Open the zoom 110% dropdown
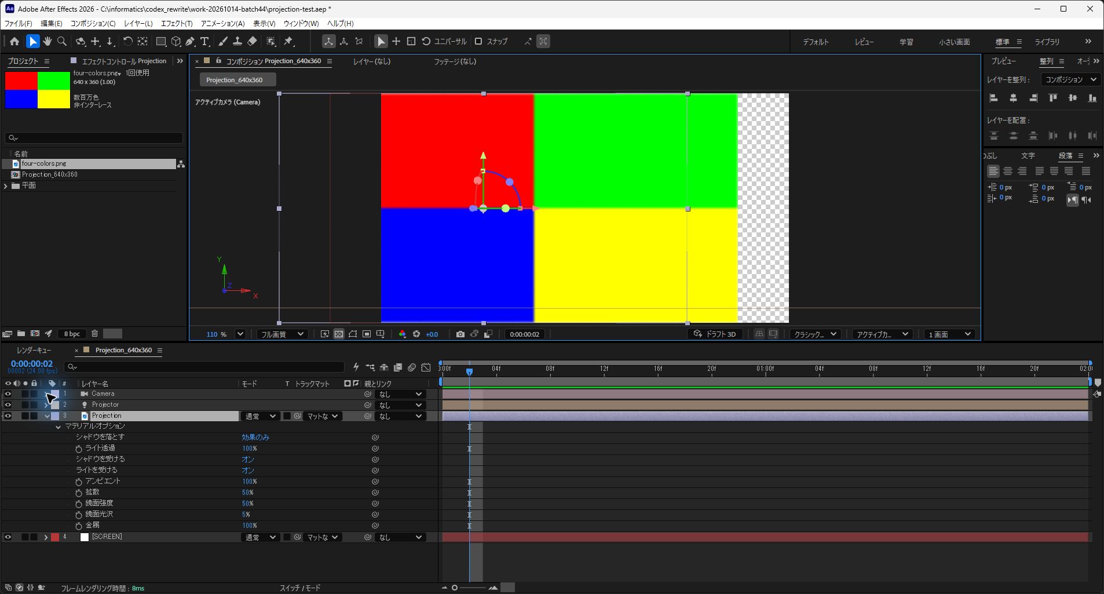The image size is (1104, 594). pyautogui.click(x=240, y=334)
